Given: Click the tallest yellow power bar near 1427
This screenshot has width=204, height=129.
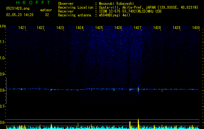Looking at the screenshot, I should (x=138, y=124).
